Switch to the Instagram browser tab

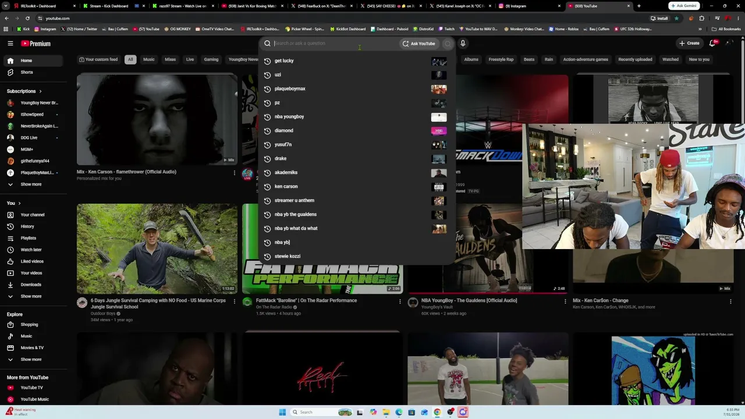530,6
